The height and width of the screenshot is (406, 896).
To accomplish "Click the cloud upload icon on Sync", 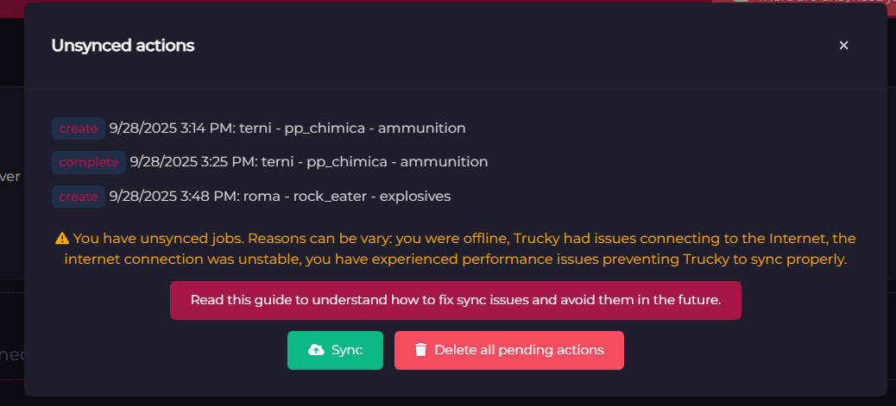I will [x=317, y=350].
